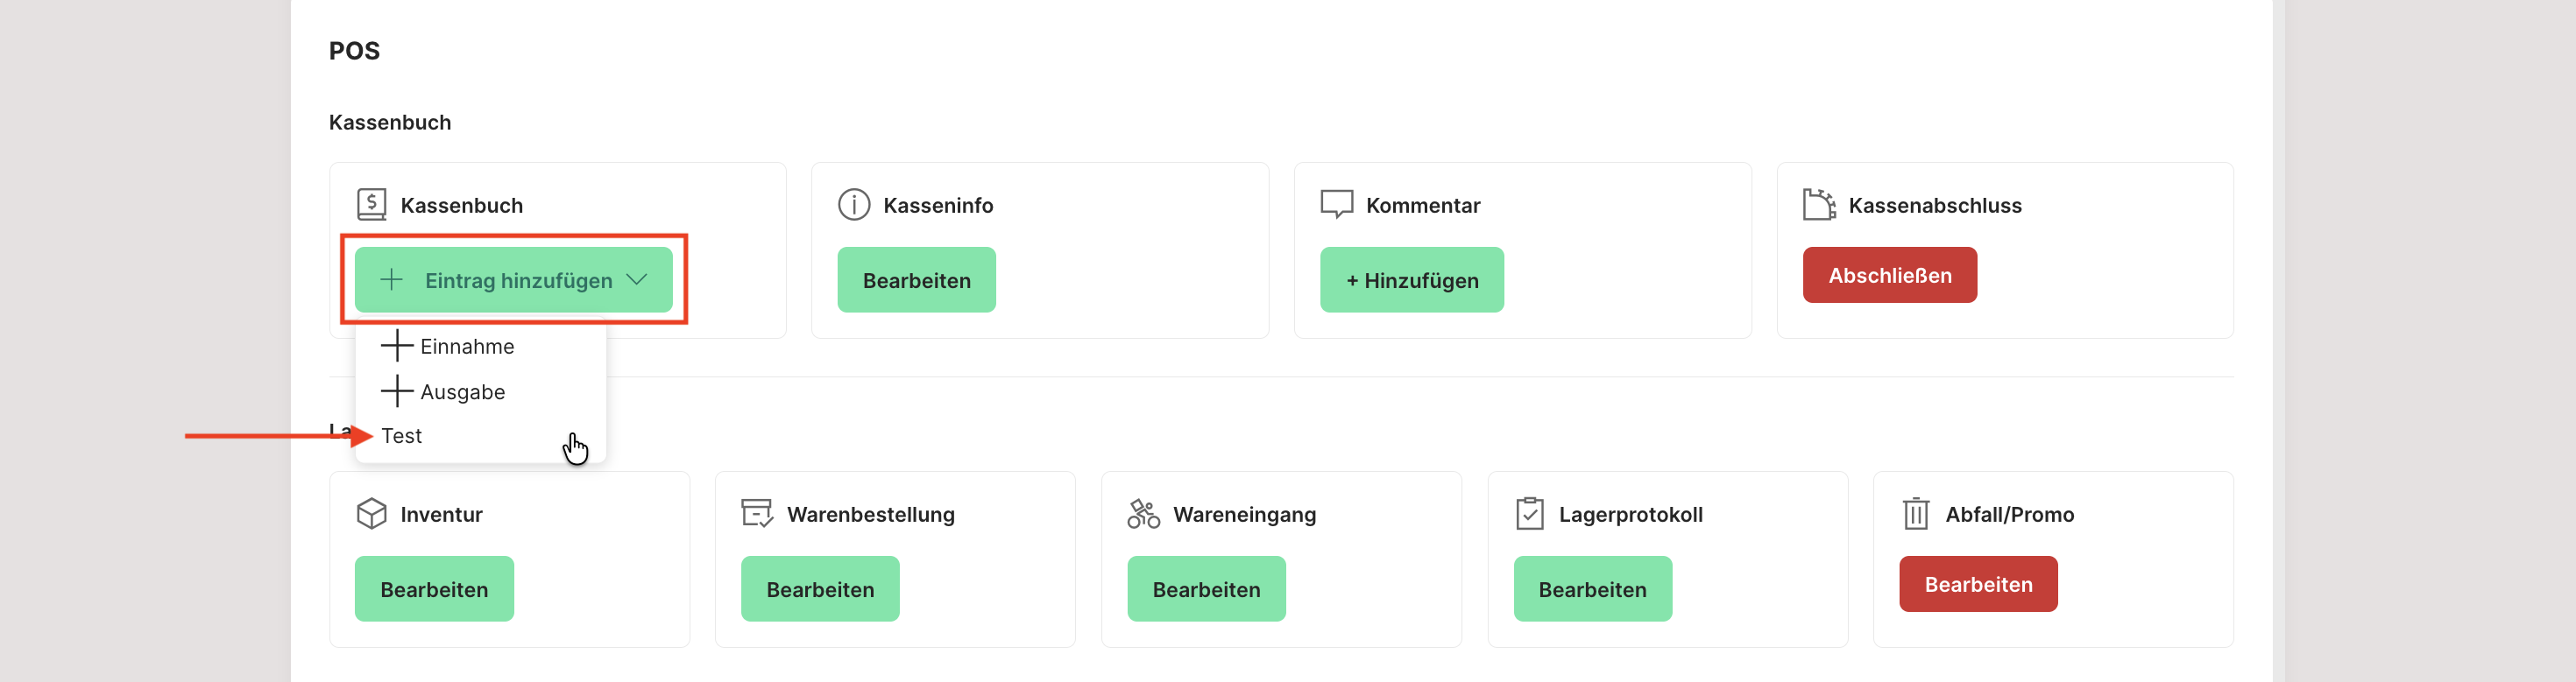Click the Kassenabschluss document icon
Viewport: 2576px width, 682px height.
(x=1818, y=205)
